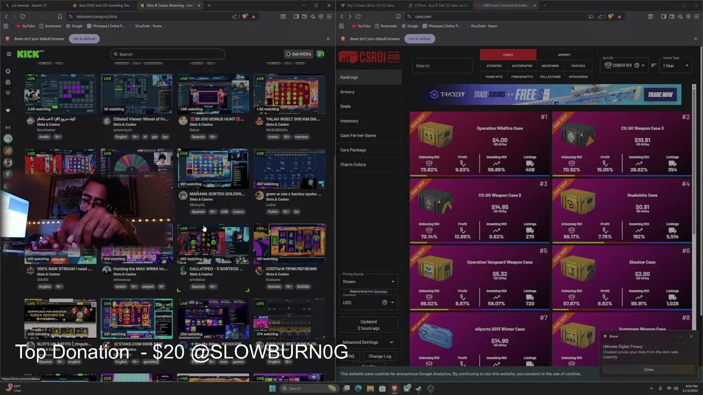Viewport: 703px width, 395px height.
Task: Select the Collections tab
Action: tap(550, 77)
